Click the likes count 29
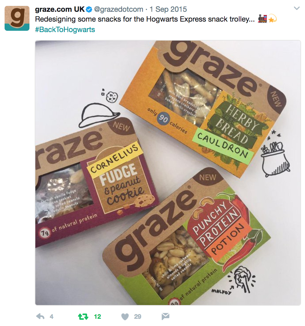 [138, 317]
